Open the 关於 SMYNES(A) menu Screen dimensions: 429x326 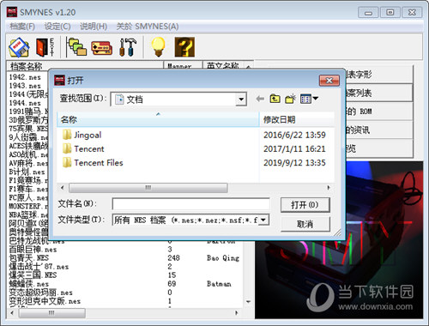pos(148,27)
